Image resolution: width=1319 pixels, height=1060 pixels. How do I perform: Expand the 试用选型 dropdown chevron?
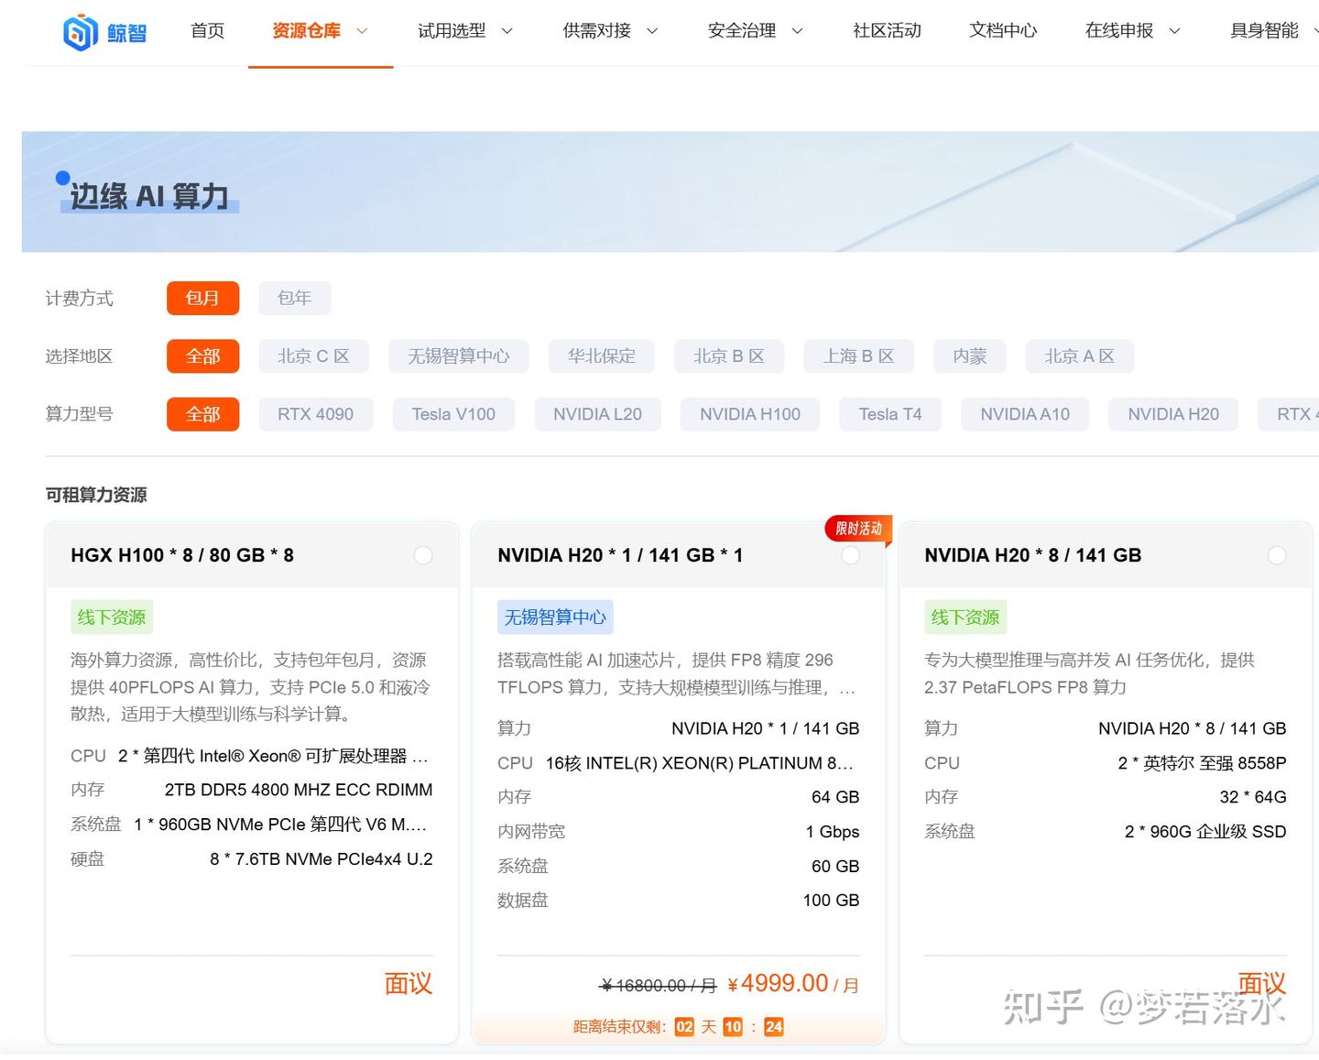507,31
